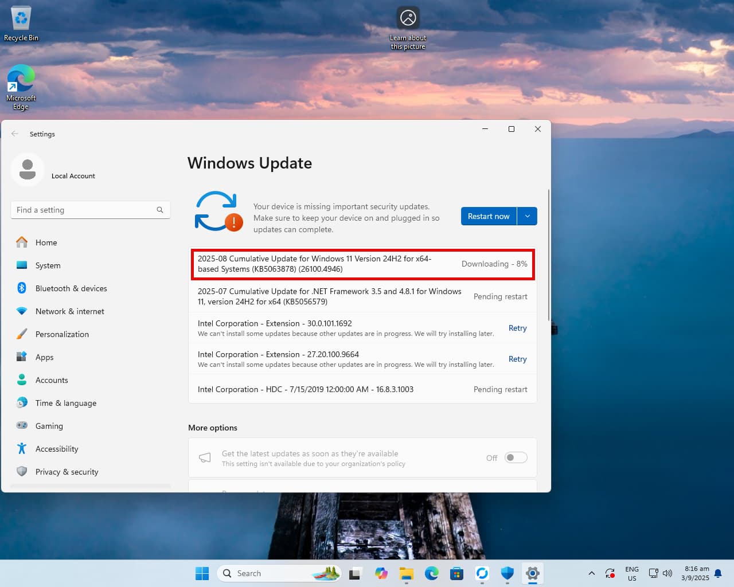The height and width of the screenshot is (587, 734).
Task: Open File Explorer from the taskbar
Action: pyautogui.click(x=407, y=573)
